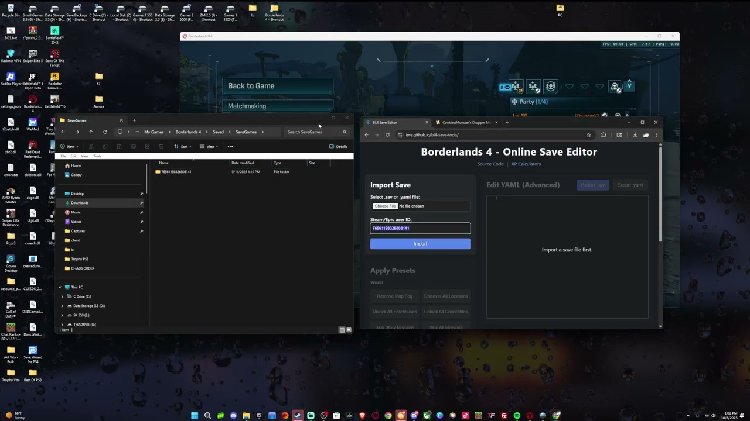Open File Explorer's more options ellipsis
This screenshot has height=421, width=750.
[230, 146]
